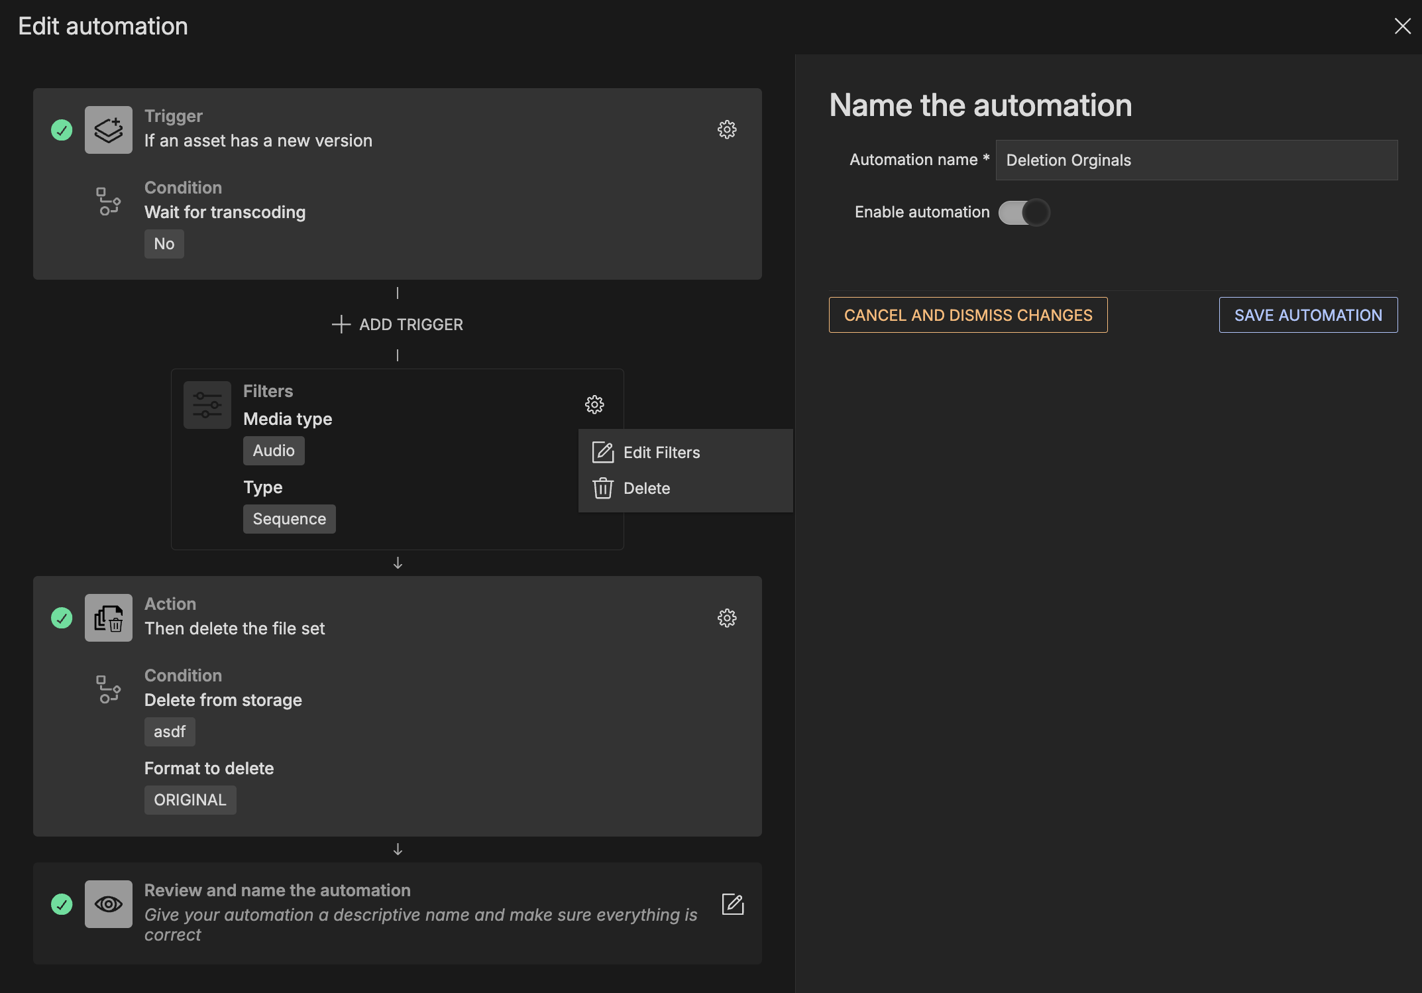Click the Review edit pencil icon
The image size is (1422, 993).
tap(732, 904)
